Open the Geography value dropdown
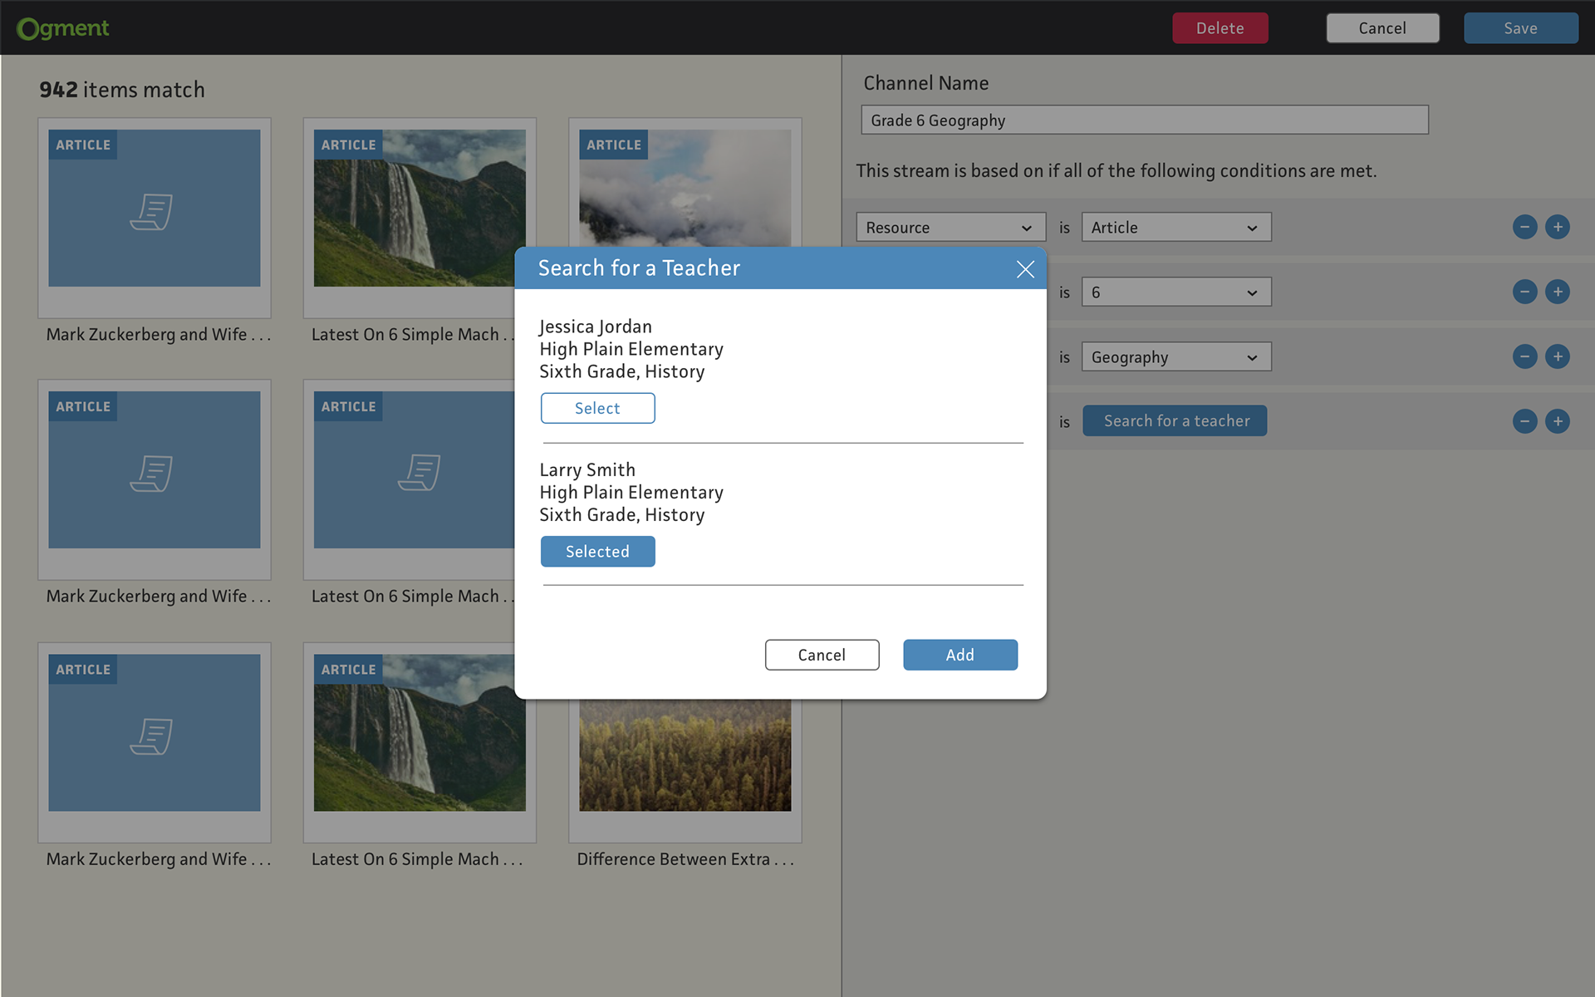Image resolution: width=1595 pixels, height=997 pixels. (1175, 356)
